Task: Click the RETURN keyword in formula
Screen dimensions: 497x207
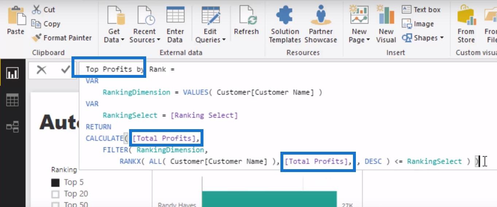Action: tap(98, 127)
